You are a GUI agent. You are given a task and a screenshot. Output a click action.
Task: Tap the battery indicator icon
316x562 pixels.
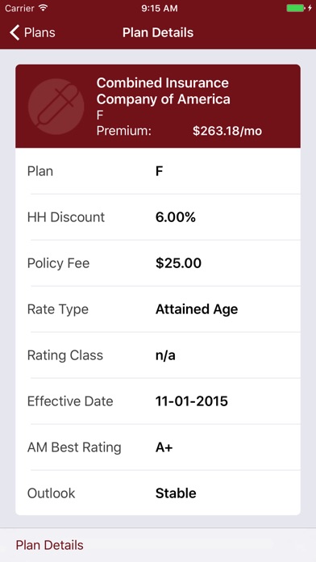[296, 8]
